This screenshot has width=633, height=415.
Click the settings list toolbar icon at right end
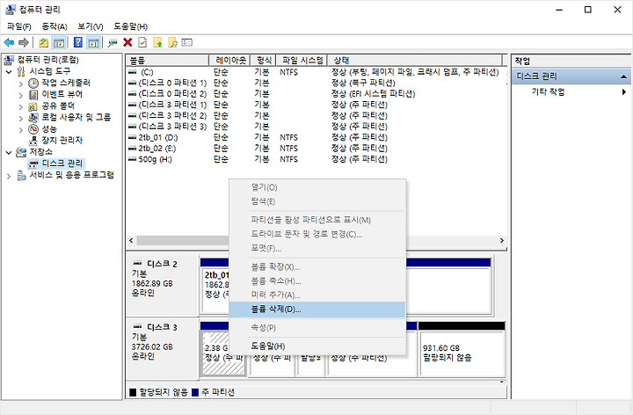point(187,42)
